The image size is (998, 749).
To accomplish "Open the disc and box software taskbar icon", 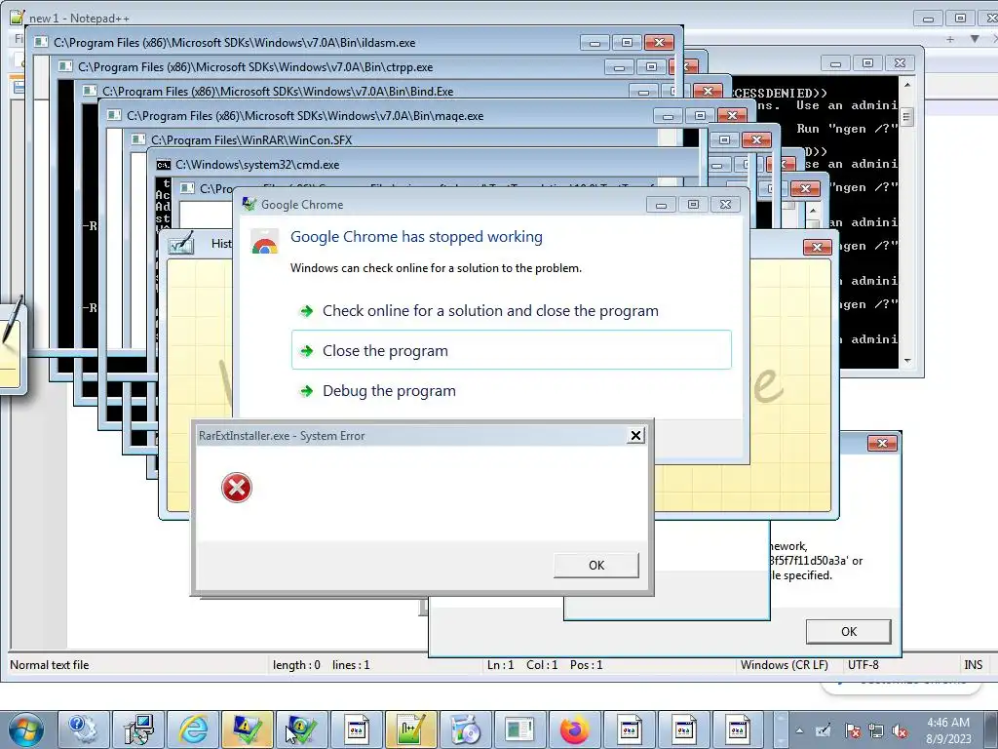I will coord(466,729).
